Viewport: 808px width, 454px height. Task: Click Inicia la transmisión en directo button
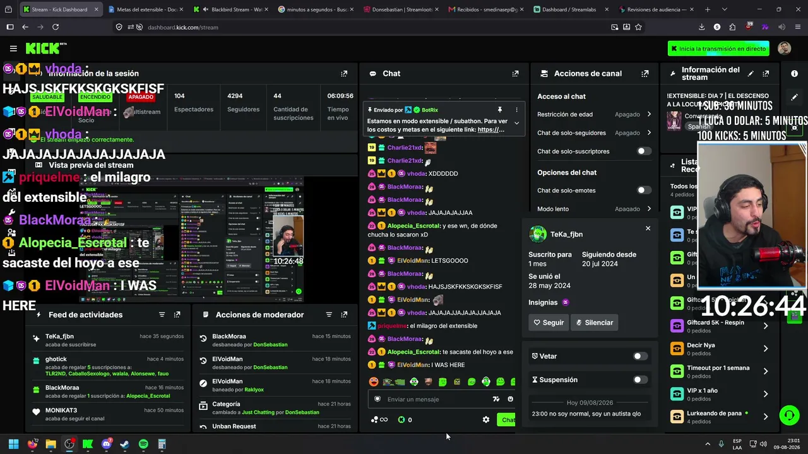point(718,49)
